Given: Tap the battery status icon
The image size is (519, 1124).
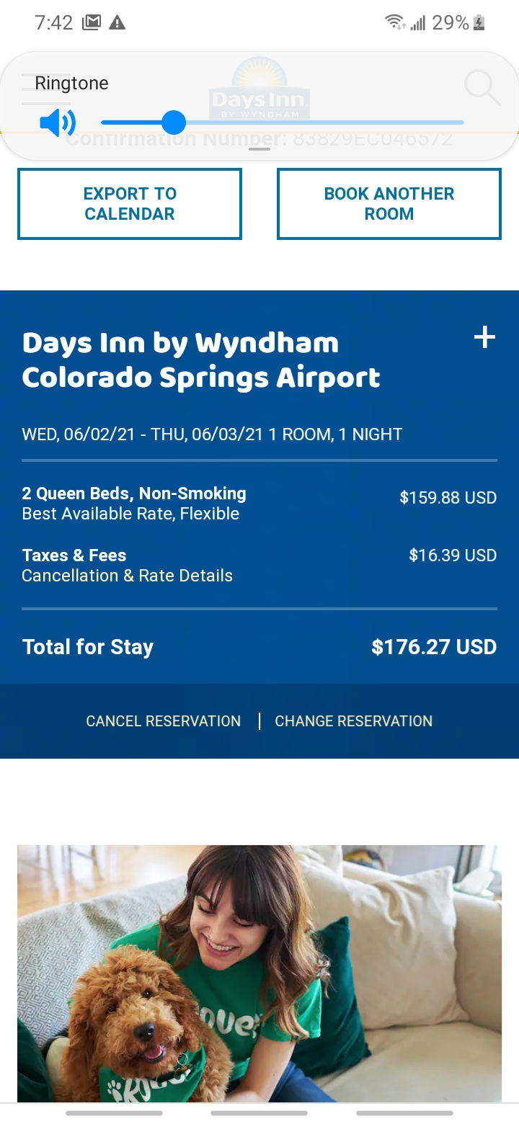Looking at the screenshot, I should 479,23.
